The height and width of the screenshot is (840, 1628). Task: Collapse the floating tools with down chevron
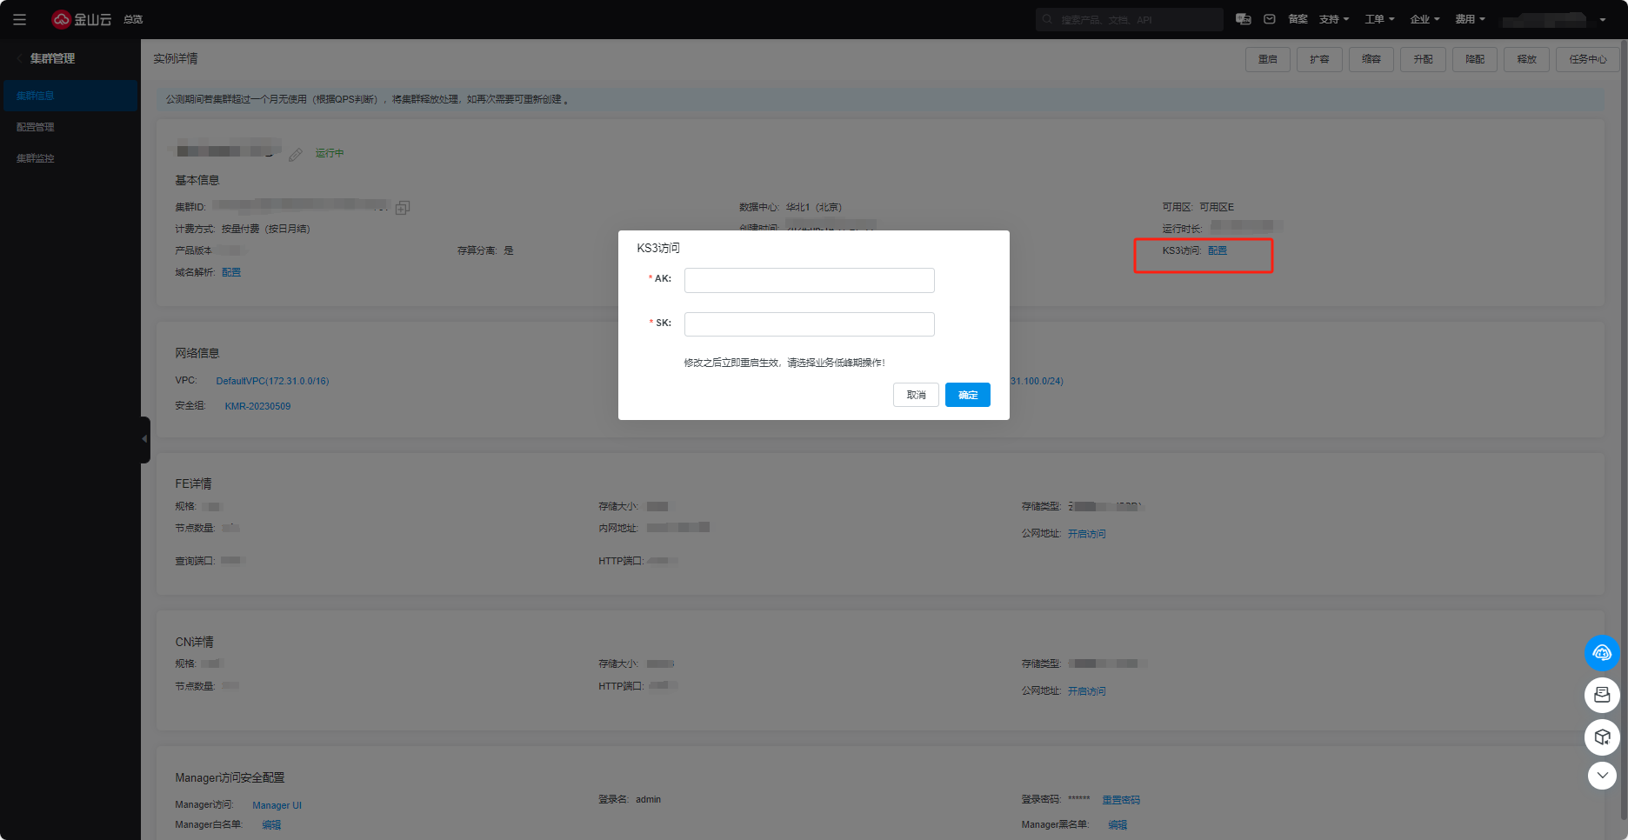point(1602,775)
